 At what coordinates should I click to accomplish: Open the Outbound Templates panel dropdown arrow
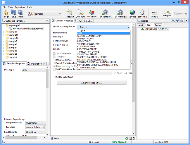pyautogui.click(x=47, y=21)
